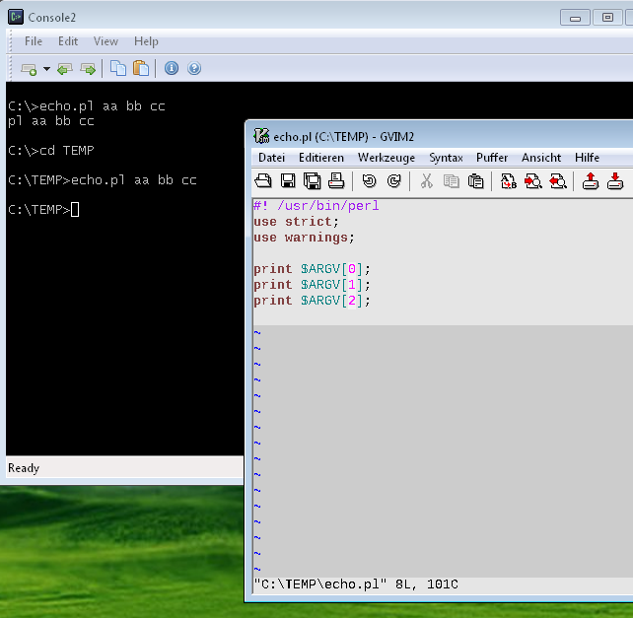Open View menu in Console2
The height and width of the screenshot is (618, 633).
click(x=105, y=41)
